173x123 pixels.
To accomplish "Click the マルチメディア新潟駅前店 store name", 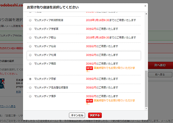I will tap(49, 20).
